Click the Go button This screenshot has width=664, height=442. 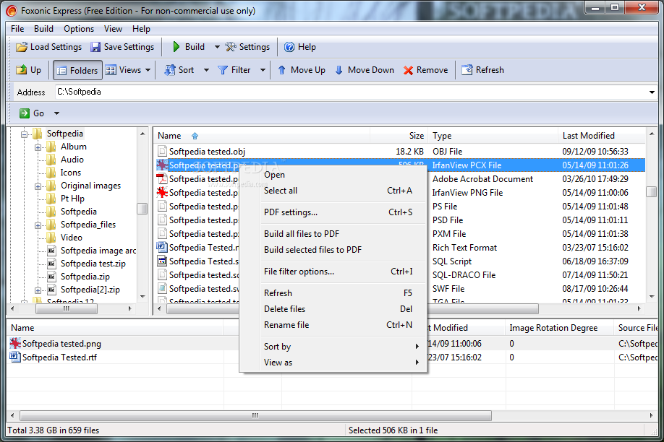pyautogui.click(x=32, y=113)
